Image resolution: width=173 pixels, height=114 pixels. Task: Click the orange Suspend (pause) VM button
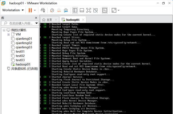30,10
